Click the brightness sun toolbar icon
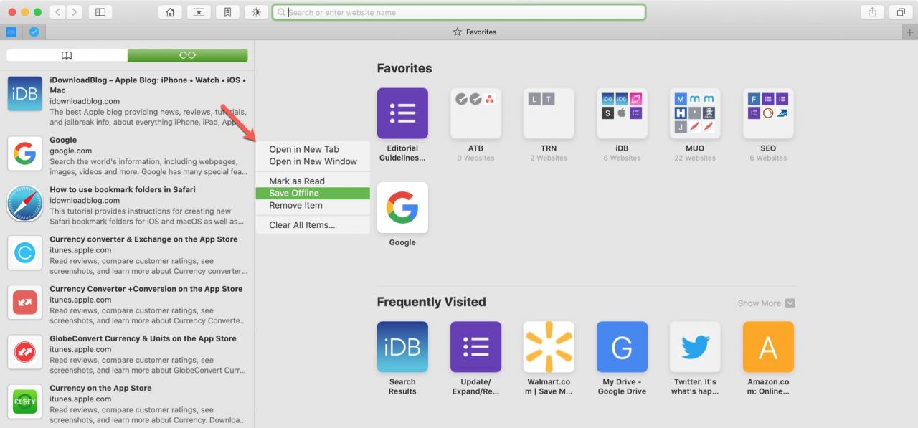 (255, 12)
